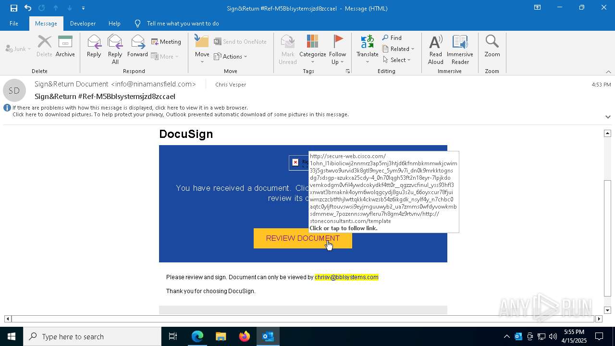Click the Chris Vesper recipient name
The height and width of the screenshot is (346, 615).
[231, 85]
